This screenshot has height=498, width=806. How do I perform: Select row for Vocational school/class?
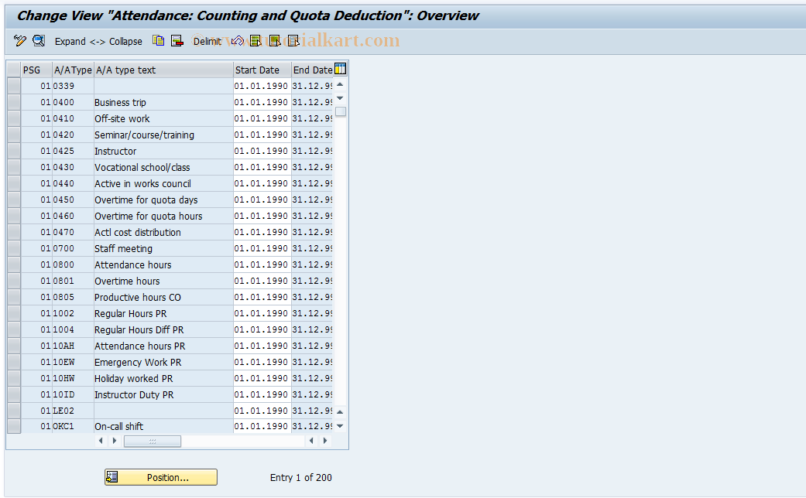pyautogui.click(x=14, y=167)
